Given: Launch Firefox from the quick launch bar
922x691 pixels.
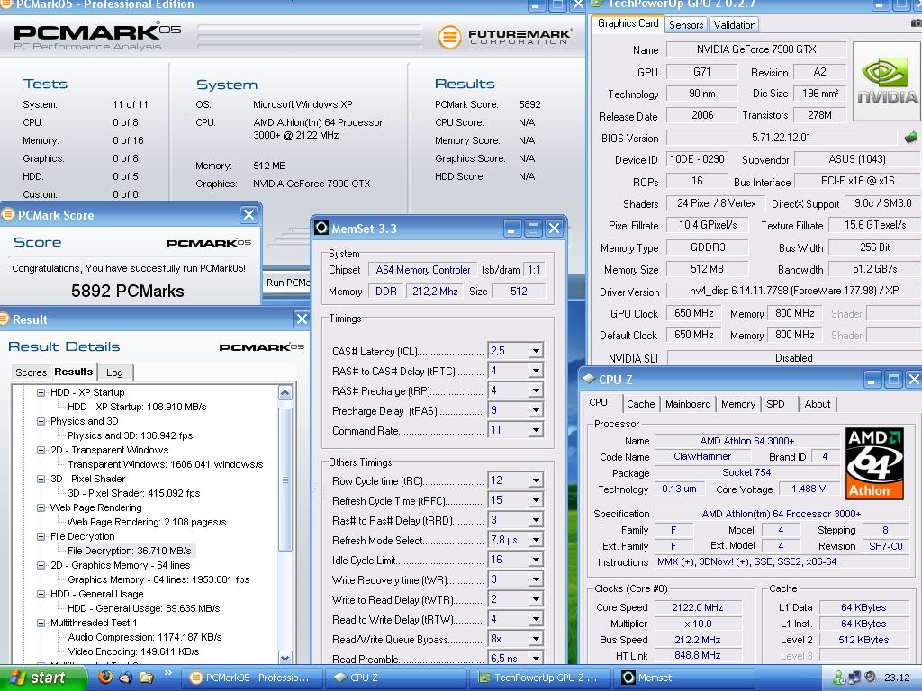Looking at the screenshot, I should click(x=105, y=677).
